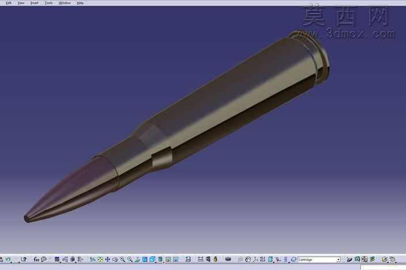Click the dark blue catalog icon

[57, 259]
